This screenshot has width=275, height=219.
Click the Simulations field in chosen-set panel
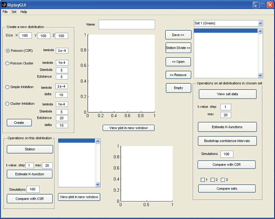click(x=227, y=154)
